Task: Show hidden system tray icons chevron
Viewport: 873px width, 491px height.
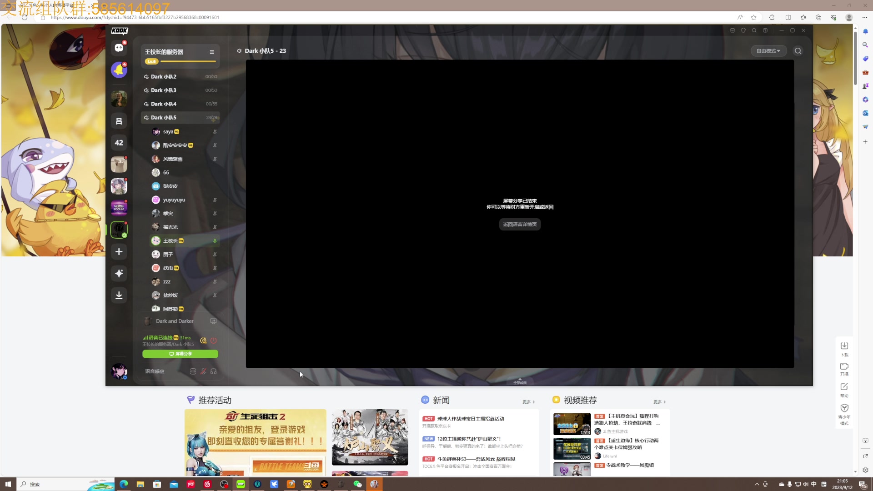Action: (x=757, y=484)
